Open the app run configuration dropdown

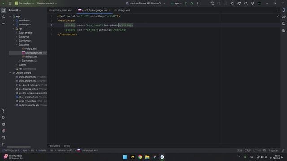click(176, 4)
